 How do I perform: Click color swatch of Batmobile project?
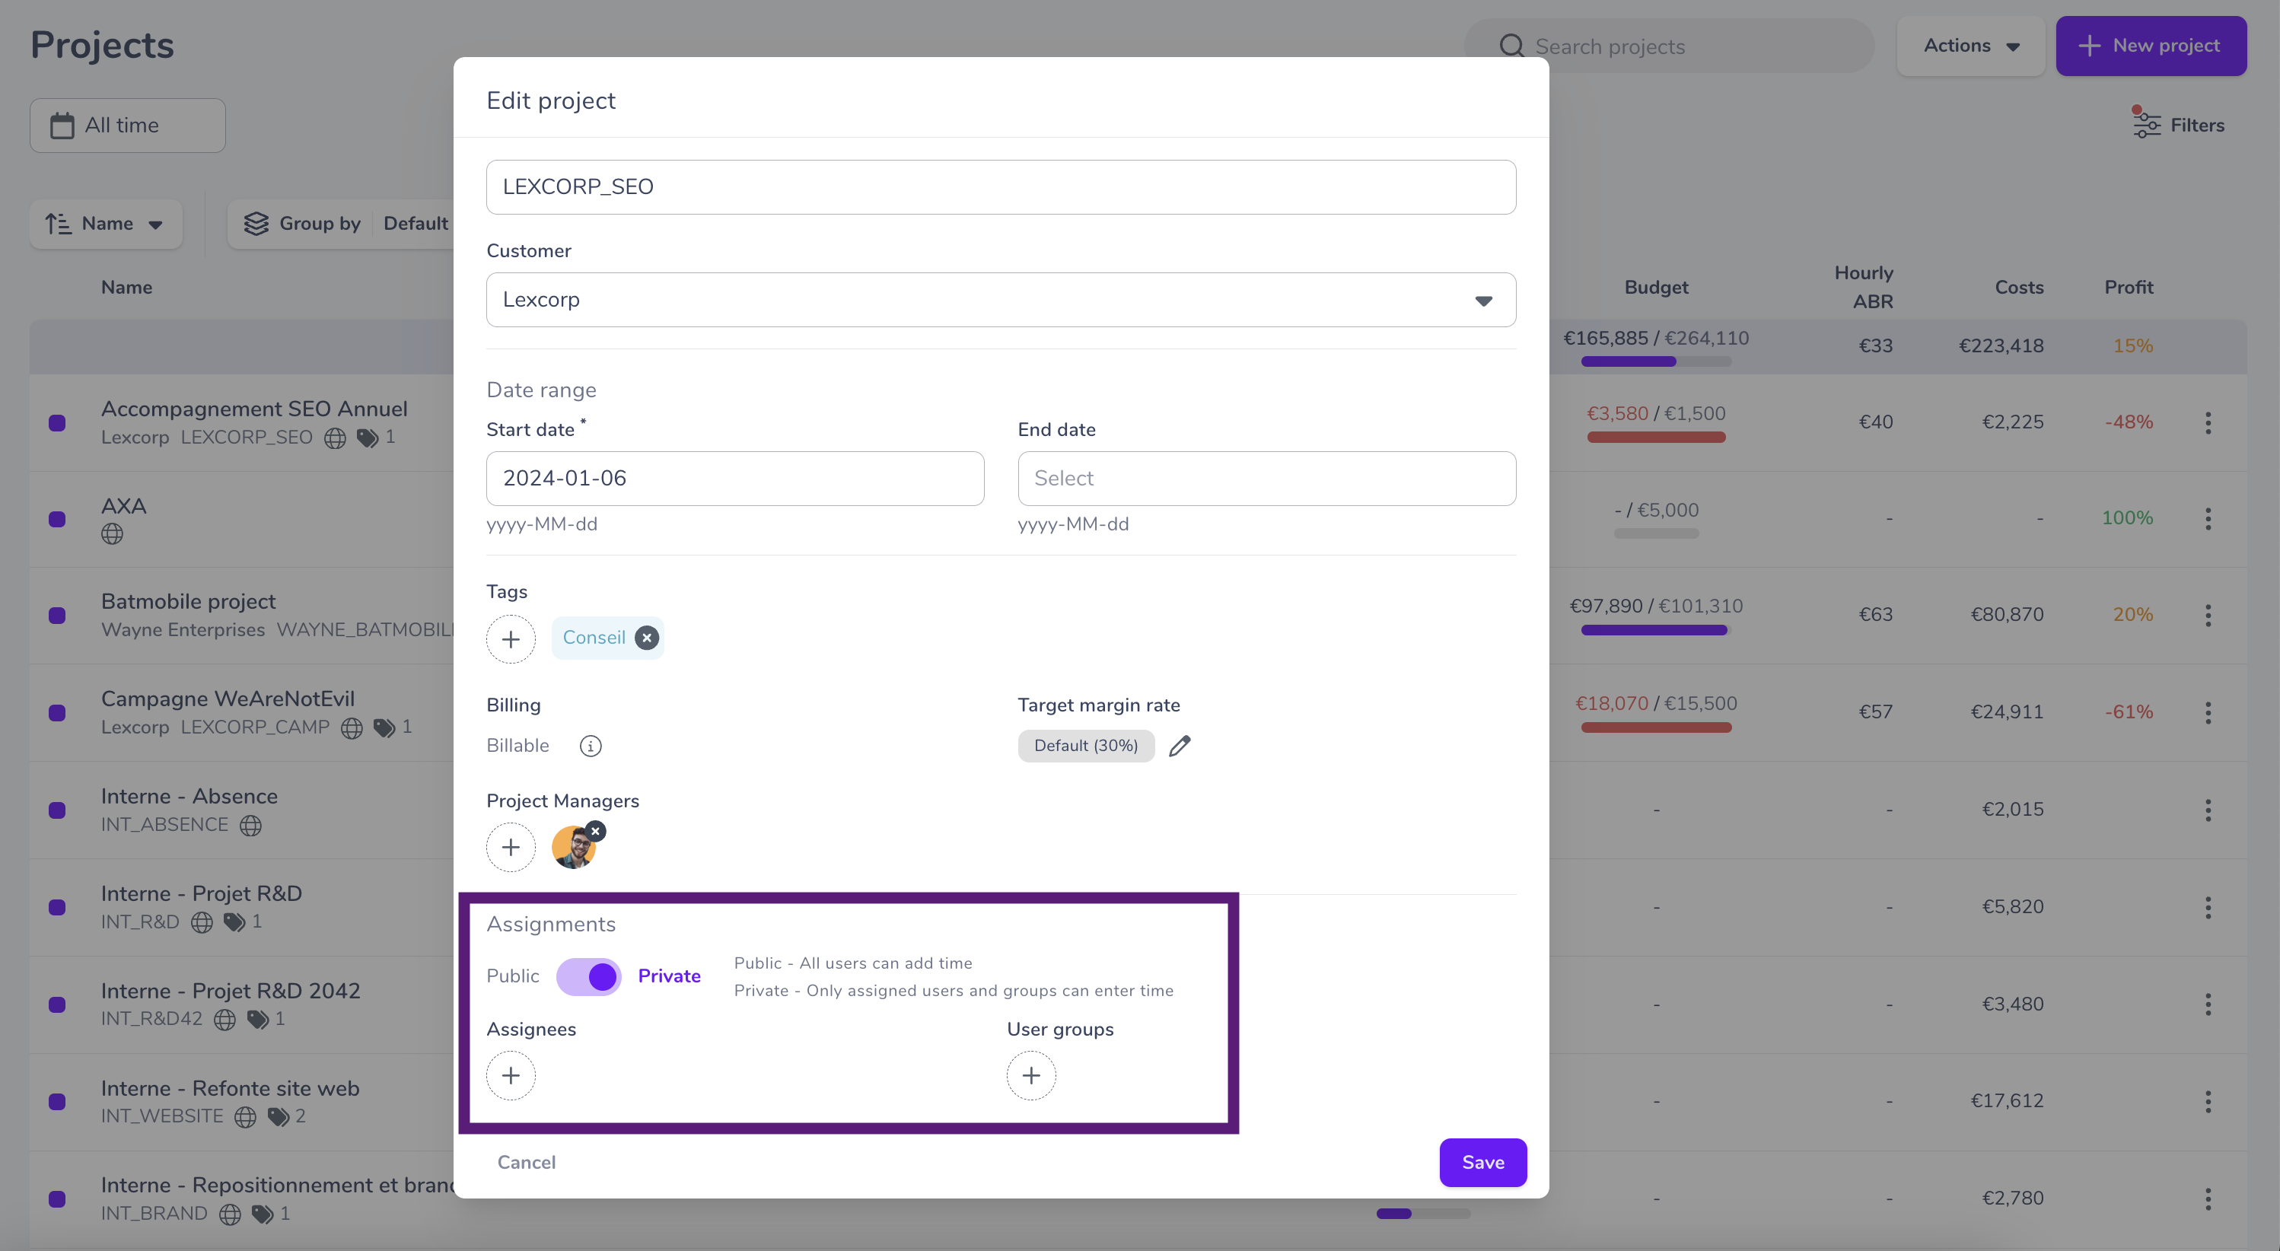coord(58,616)
